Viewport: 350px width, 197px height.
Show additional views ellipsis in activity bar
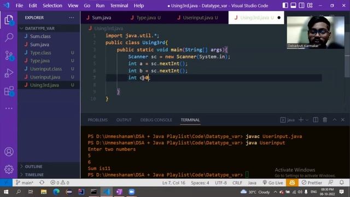9,108
